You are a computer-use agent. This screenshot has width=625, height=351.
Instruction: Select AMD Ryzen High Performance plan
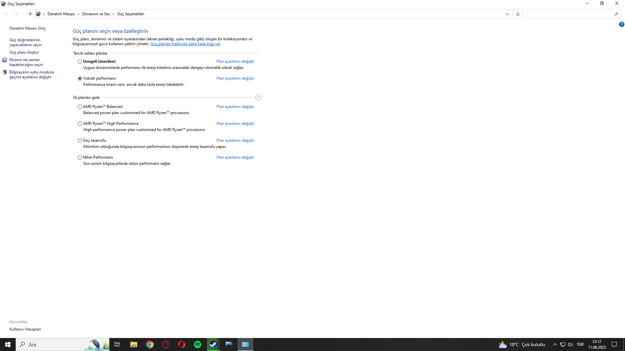[80, 123]
